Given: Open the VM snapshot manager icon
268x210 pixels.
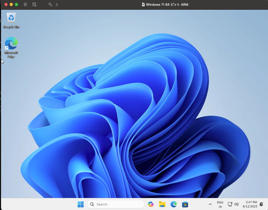Looking at the screenshot, I should point(34,4).
